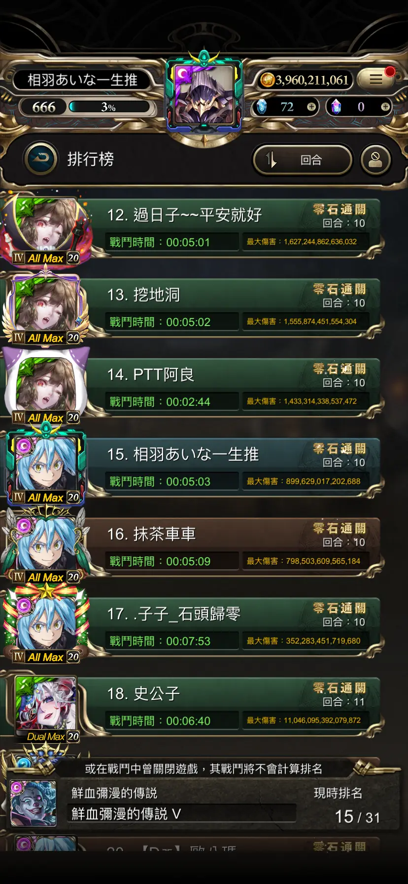This screenshot has width=408, height=884.
Task: View rank 18 史公子 team avatar
Action: (x=46, y=705)
